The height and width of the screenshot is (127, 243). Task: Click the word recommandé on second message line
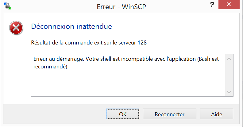(x=50, y=67)
